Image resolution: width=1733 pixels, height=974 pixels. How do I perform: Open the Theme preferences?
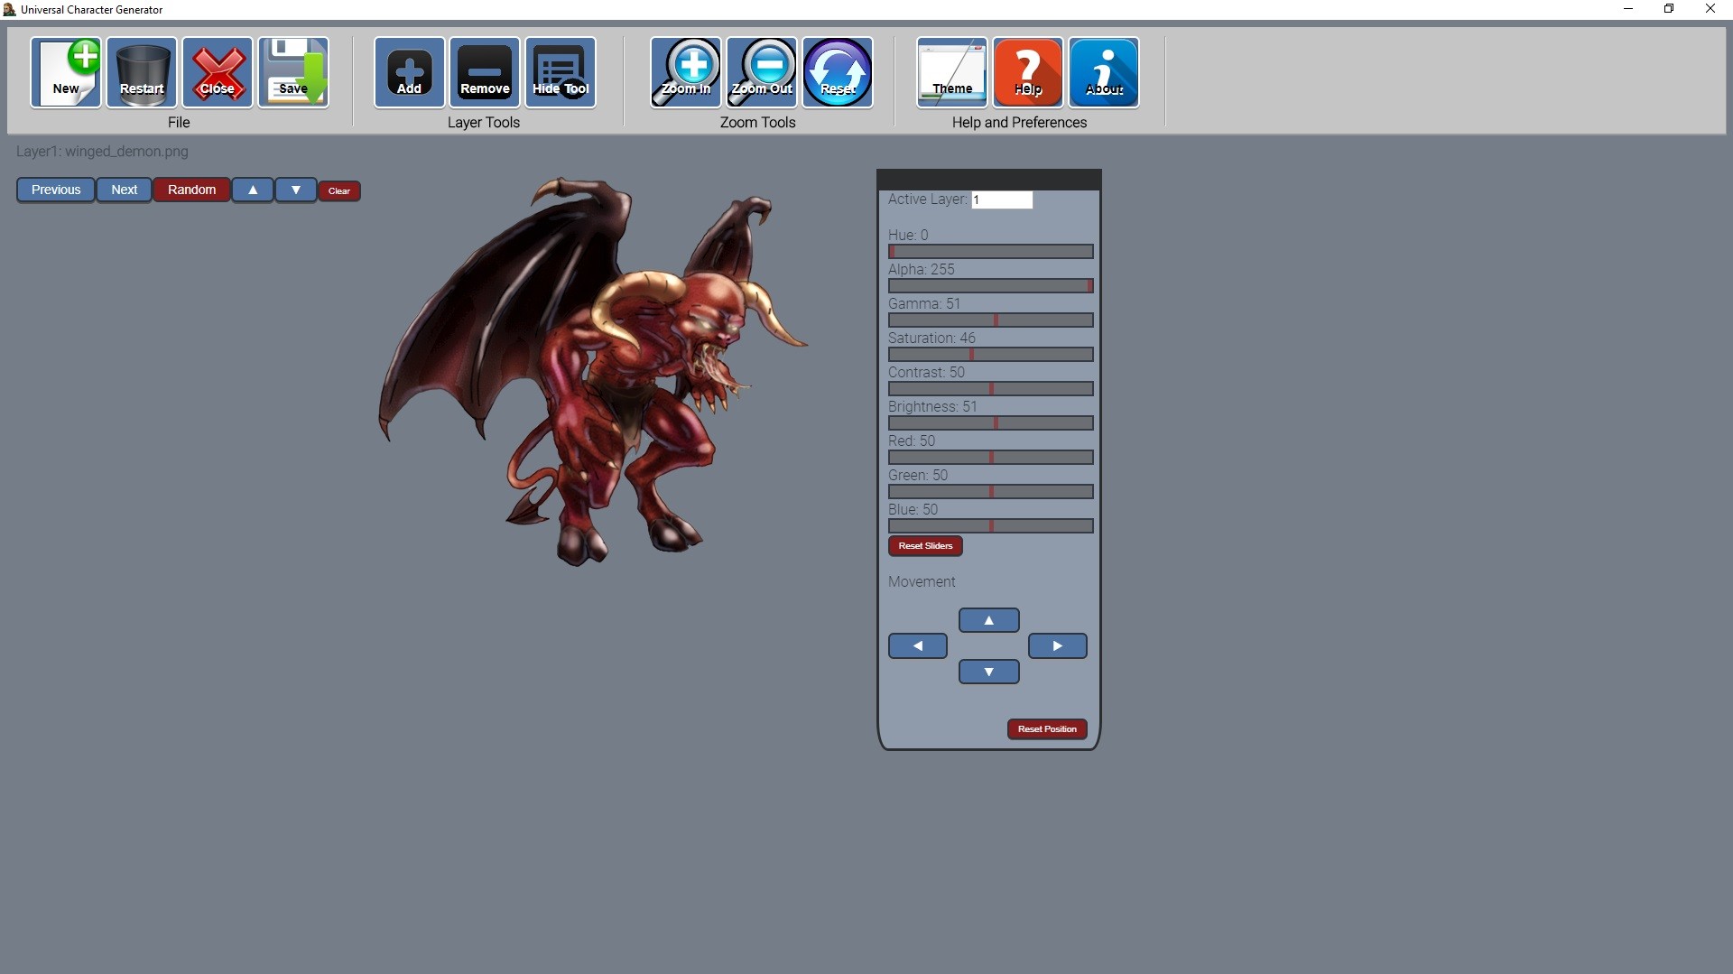[x=952, y=72]
